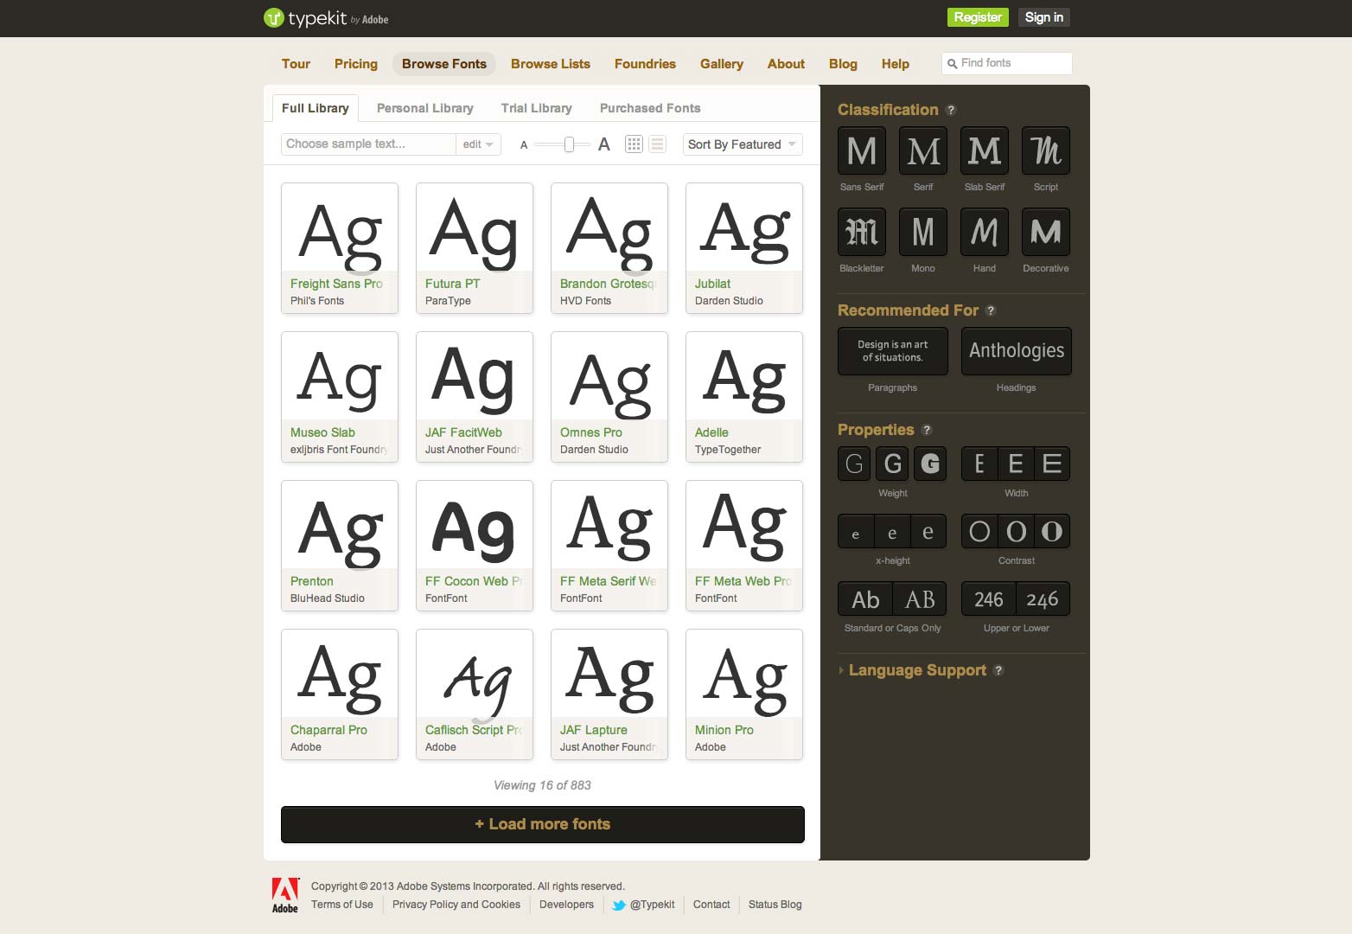Viewport: 1352px width, 934px height.
Task: Choose regular width E filter
Action: (1016, 464)
